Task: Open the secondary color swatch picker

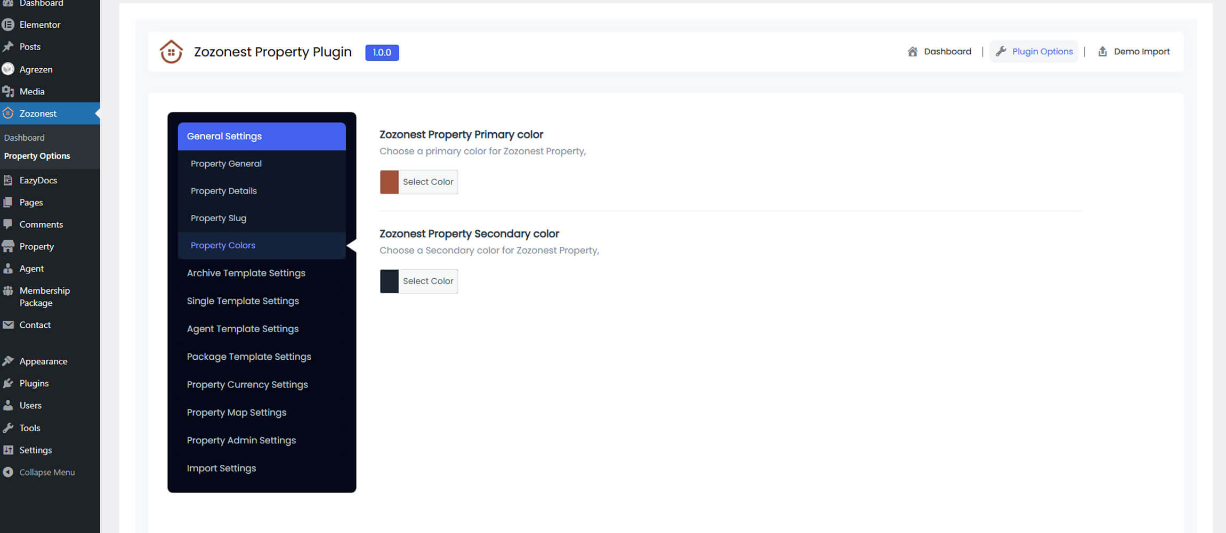Action: click(389, 281)
